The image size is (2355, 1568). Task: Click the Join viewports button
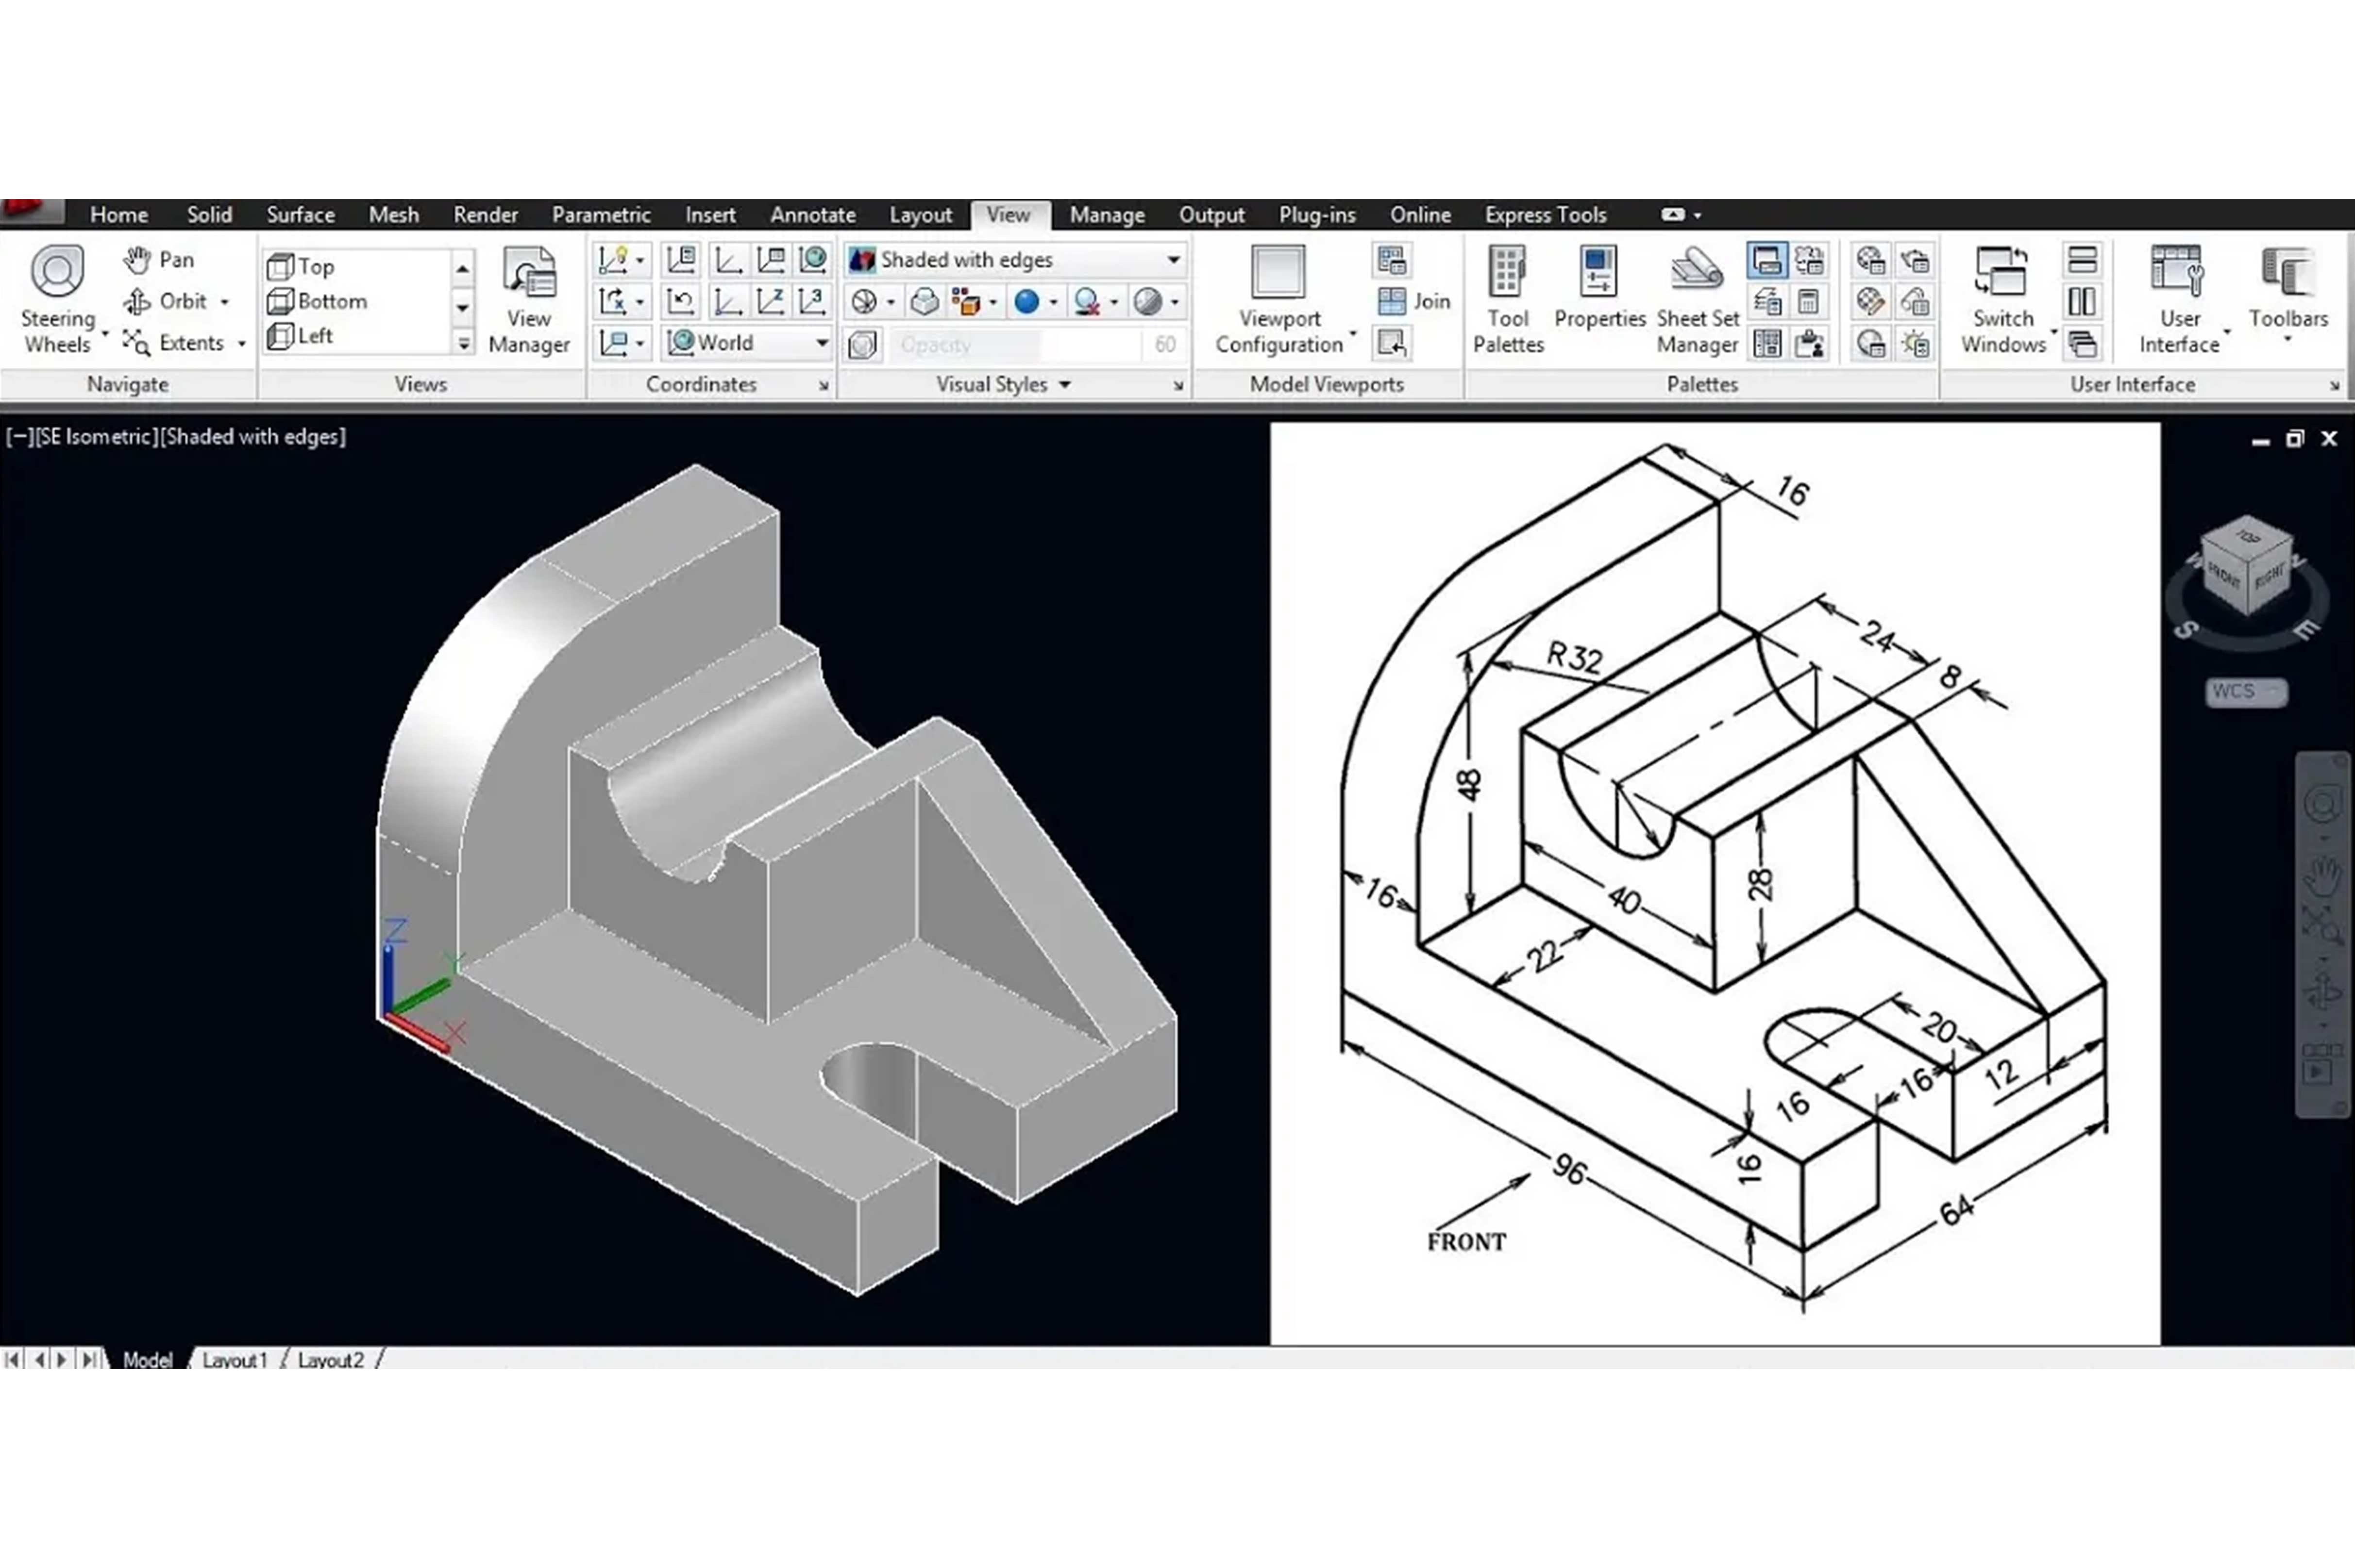click(1413, 301)
